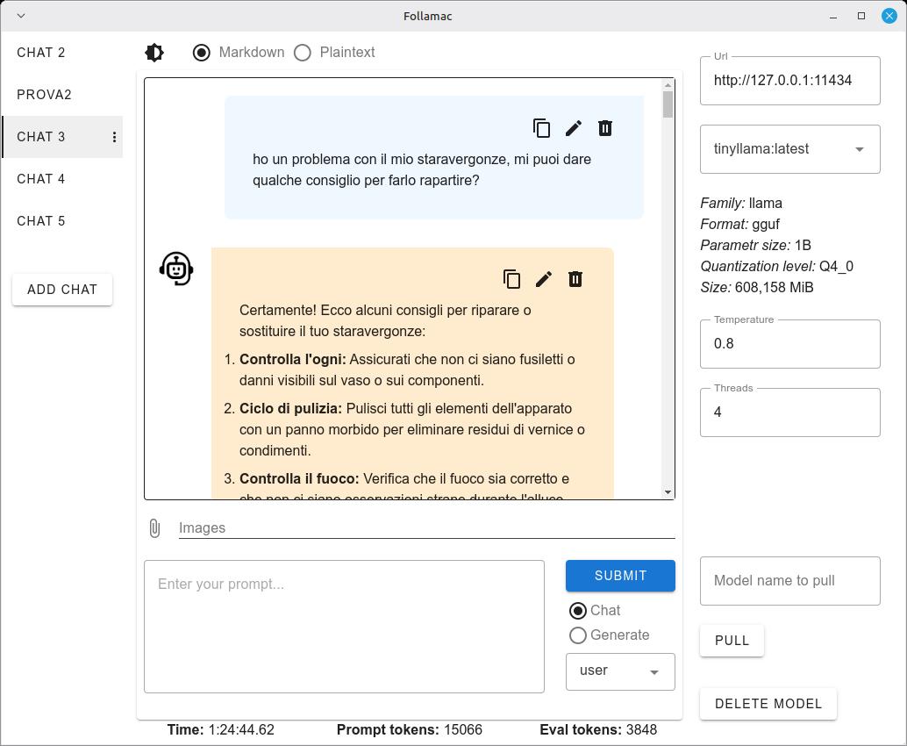The image size is (907, 746).
Task: Click the ADD CHAT button
Action: coord(62,290)
